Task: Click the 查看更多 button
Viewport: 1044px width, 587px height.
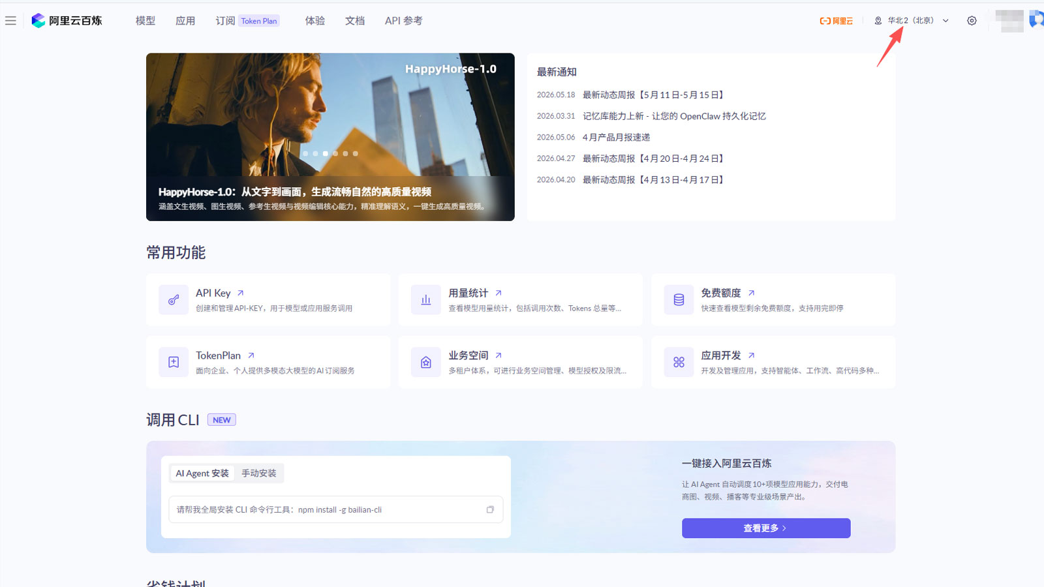Action: pos(766,528)
